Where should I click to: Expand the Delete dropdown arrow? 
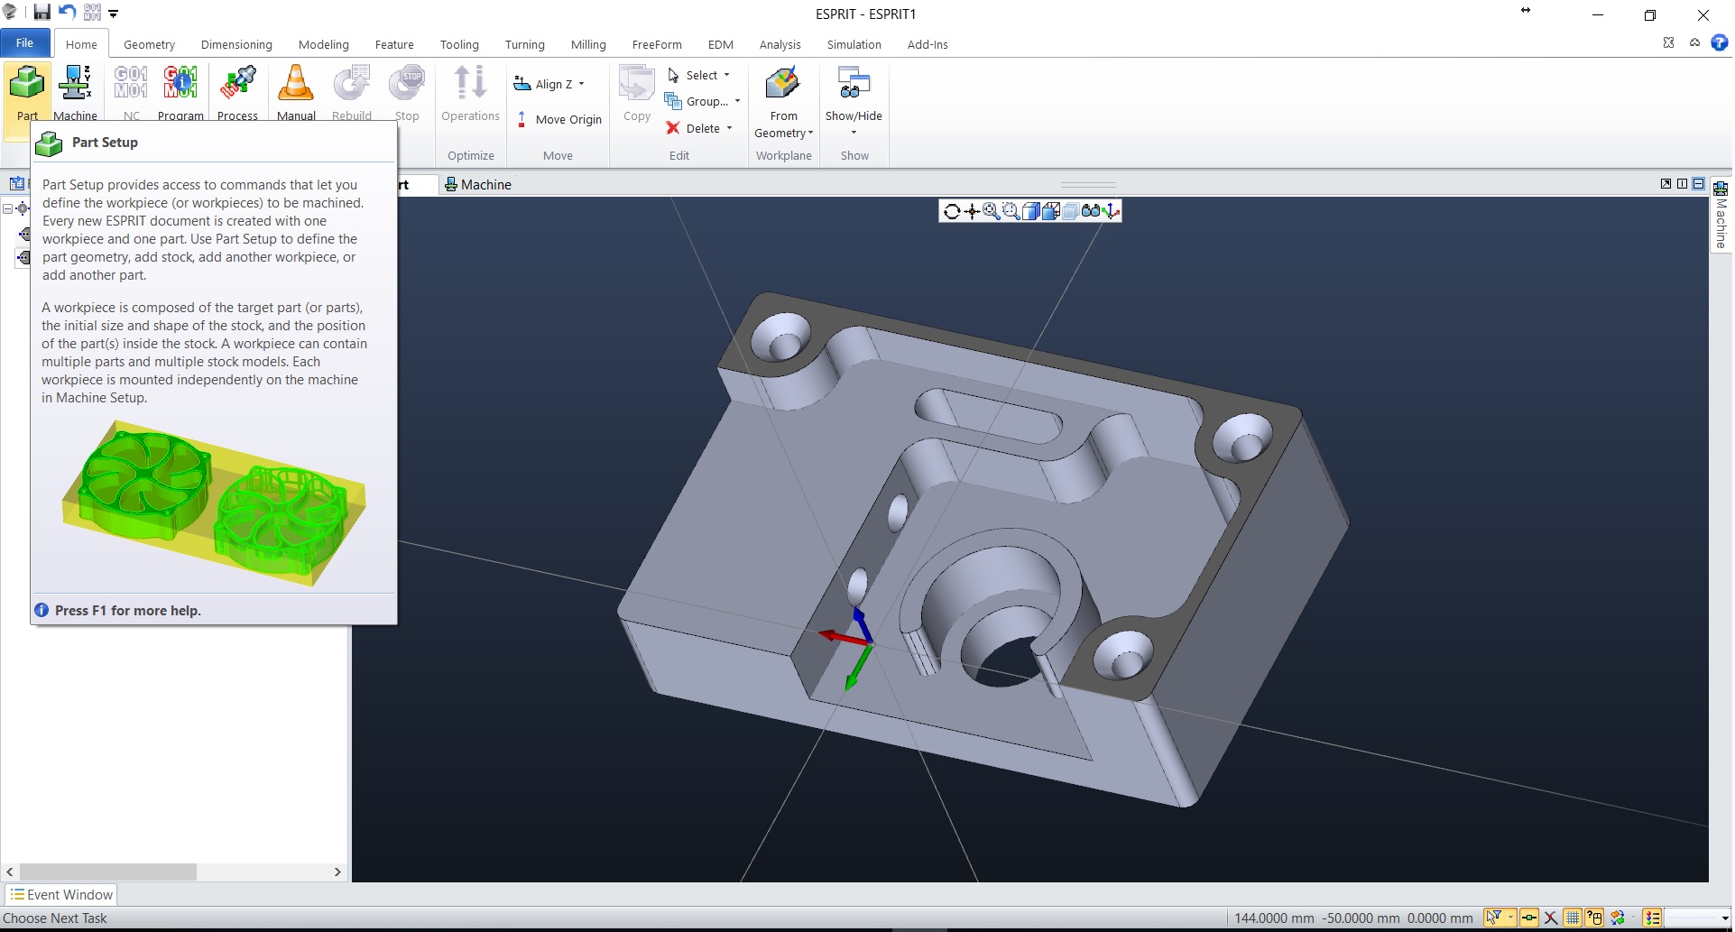pos(729,128)
